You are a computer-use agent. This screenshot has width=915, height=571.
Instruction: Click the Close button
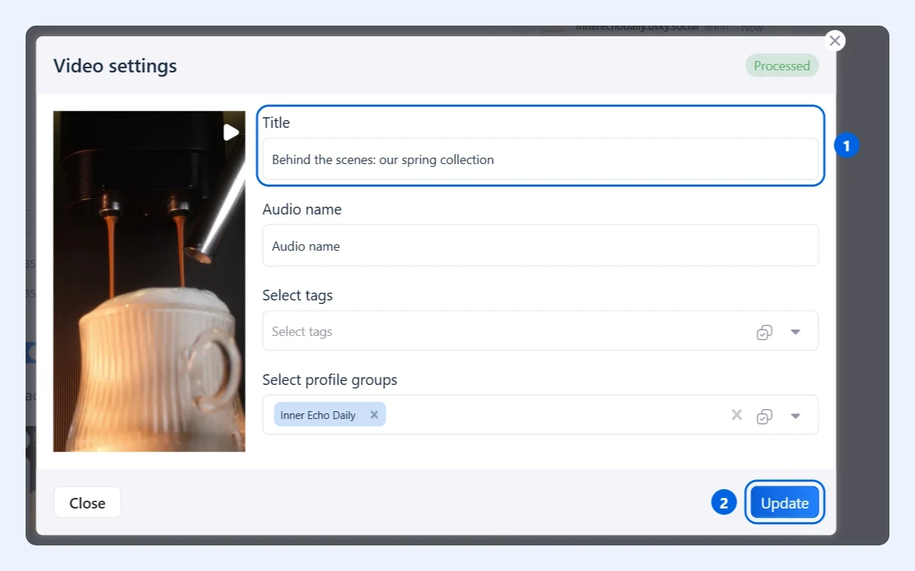tap(87, 503)
